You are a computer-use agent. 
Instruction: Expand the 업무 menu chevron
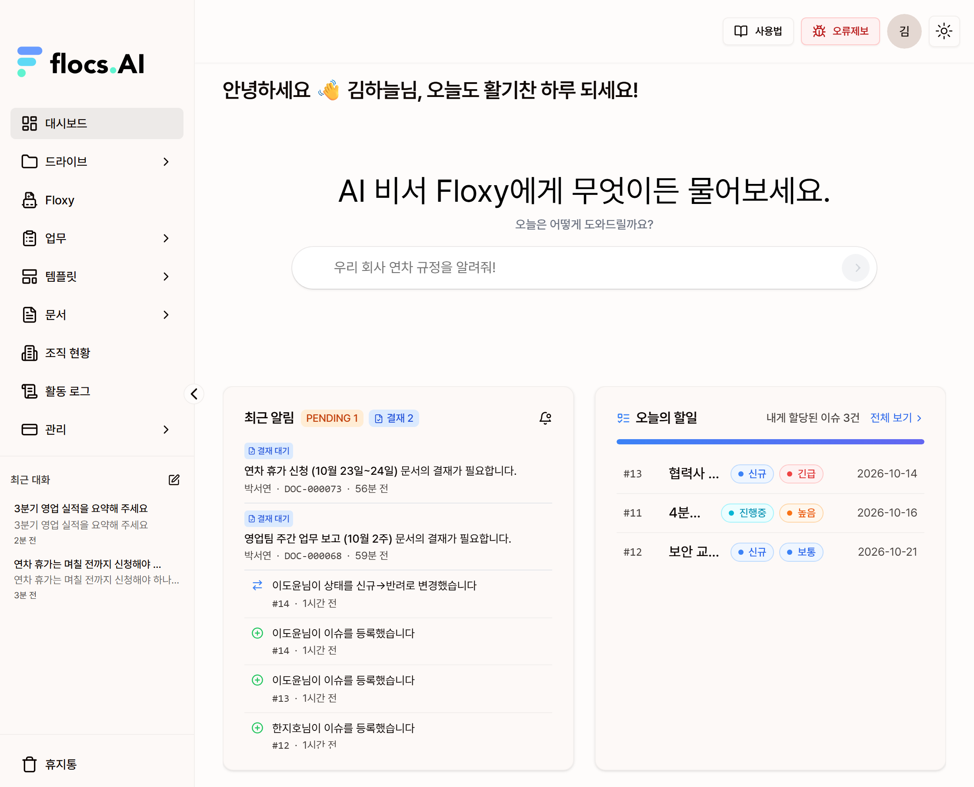tap(166, 238)
